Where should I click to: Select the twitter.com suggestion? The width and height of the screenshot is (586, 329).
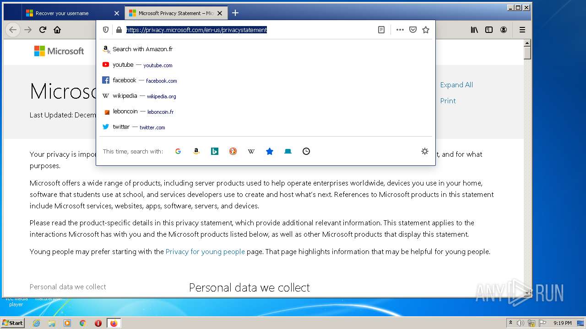(x=266, y=127)
